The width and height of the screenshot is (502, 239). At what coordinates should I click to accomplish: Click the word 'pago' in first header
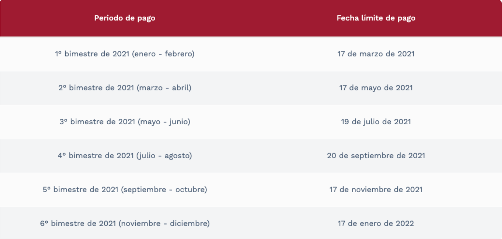pos(146,18)
